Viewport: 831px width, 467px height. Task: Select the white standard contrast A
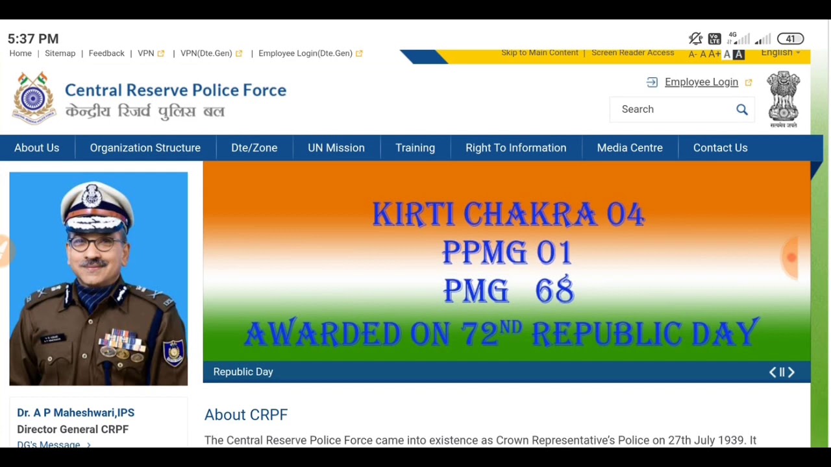click(727, 54)
